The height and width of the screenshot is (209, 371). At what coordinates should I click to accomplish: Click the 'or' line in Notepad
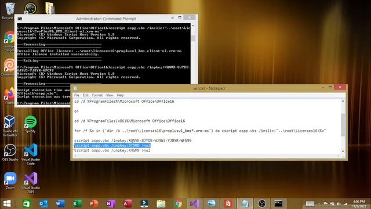[x=76, y=111]
